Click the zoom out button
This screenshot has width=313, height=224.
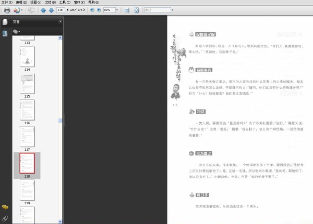92,10
